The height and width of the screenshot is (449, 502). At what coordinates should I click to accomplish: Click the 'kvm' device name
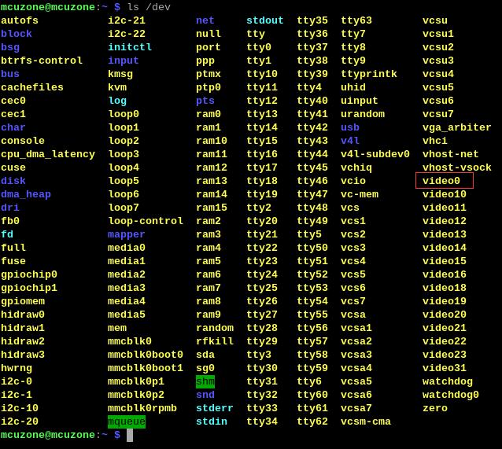click(117, 87)
